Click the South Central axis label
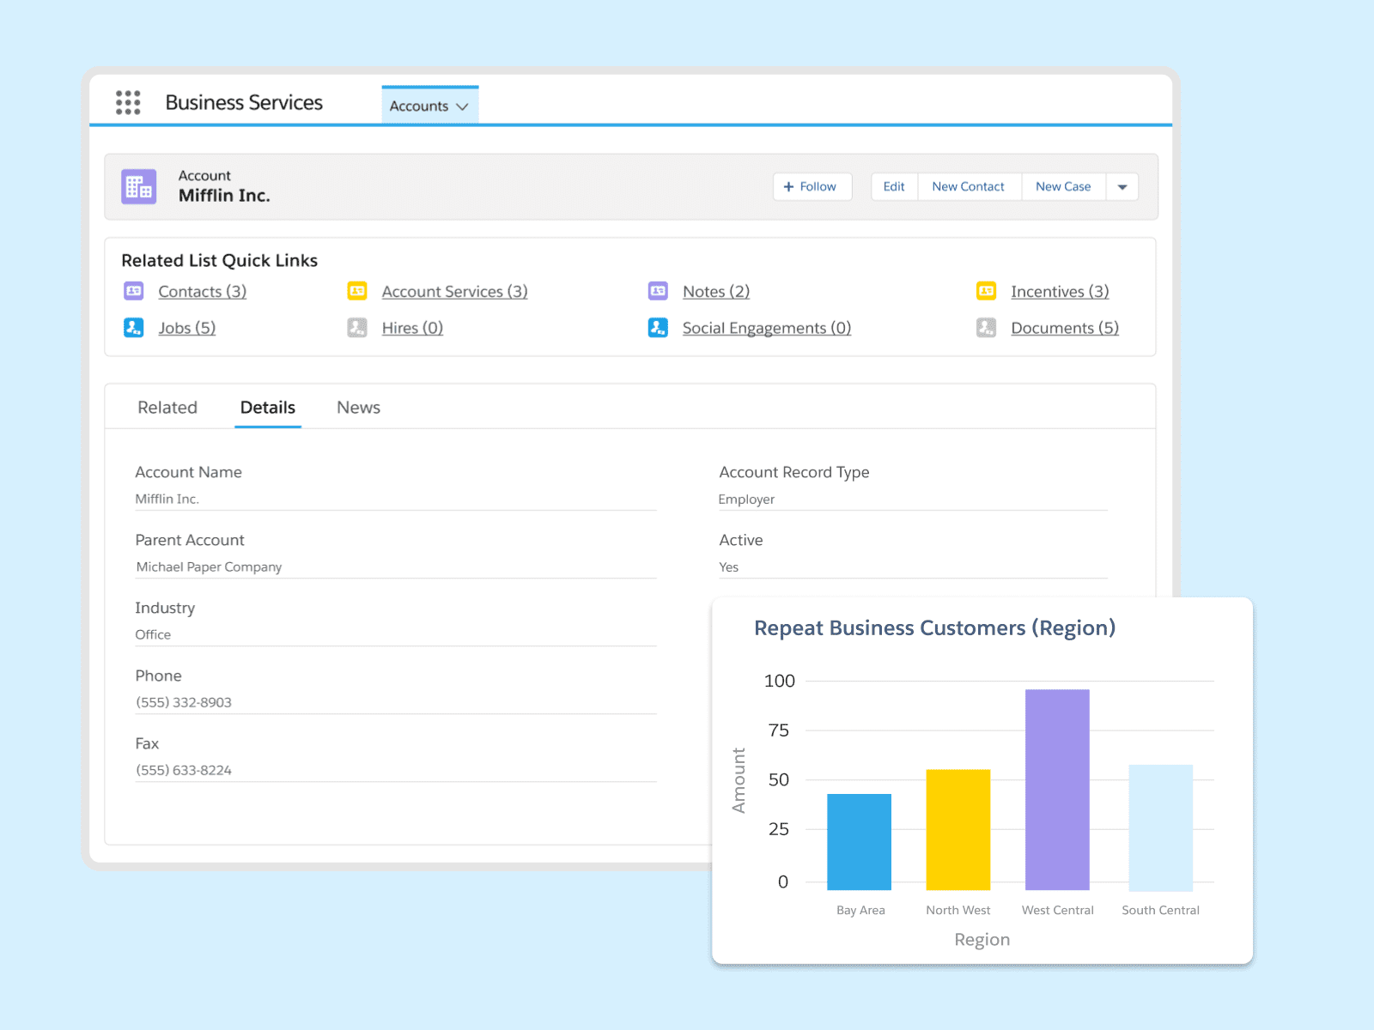 click(1160, 910)
